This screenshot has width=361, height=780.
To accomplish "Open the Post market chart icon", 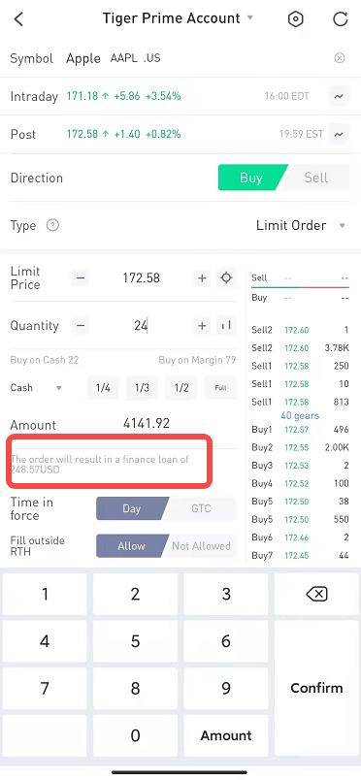I will tap(339, 134).
